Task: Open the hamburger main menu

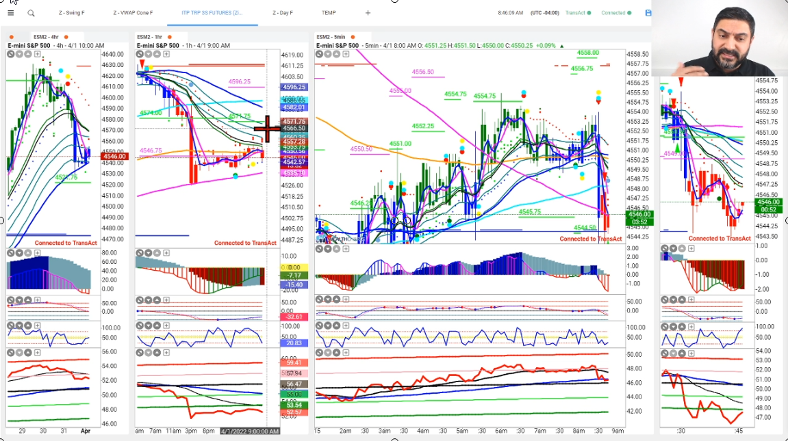Action: (10, 13)
